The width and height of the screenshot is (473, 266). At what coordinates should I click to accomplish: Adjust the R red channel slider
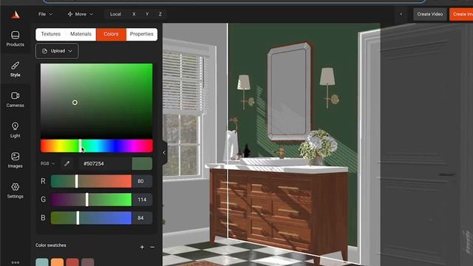pos(91,181)
